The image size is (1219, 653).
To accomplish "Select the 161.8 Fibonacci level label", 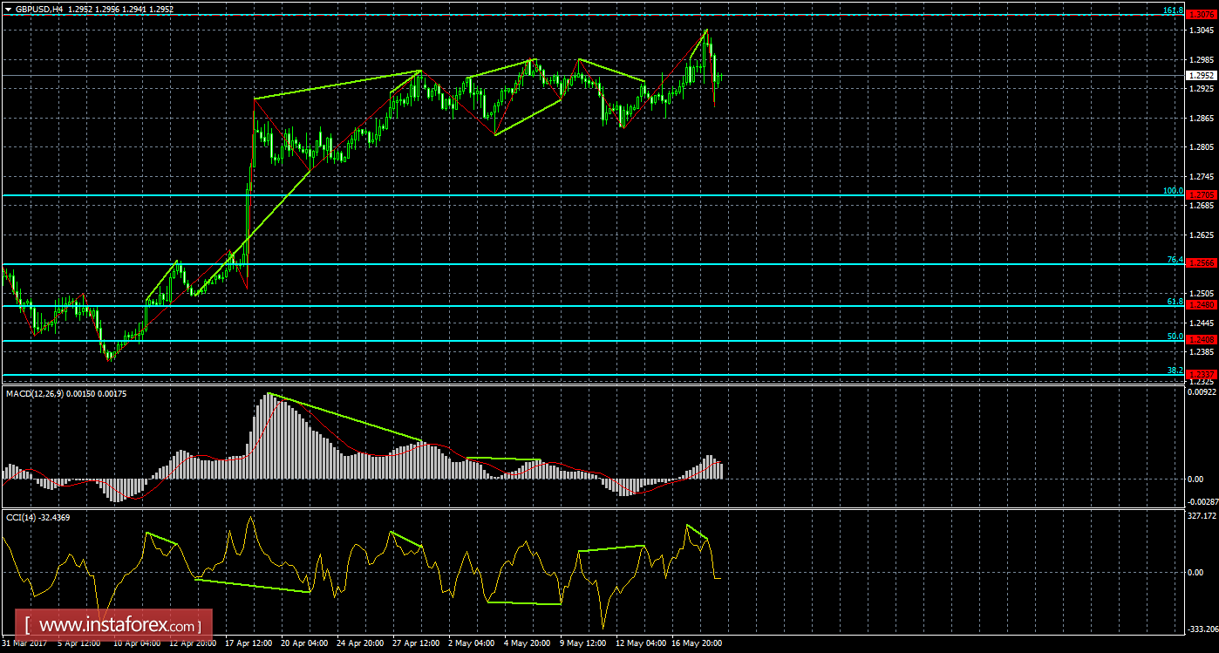I will point(1173,10).
